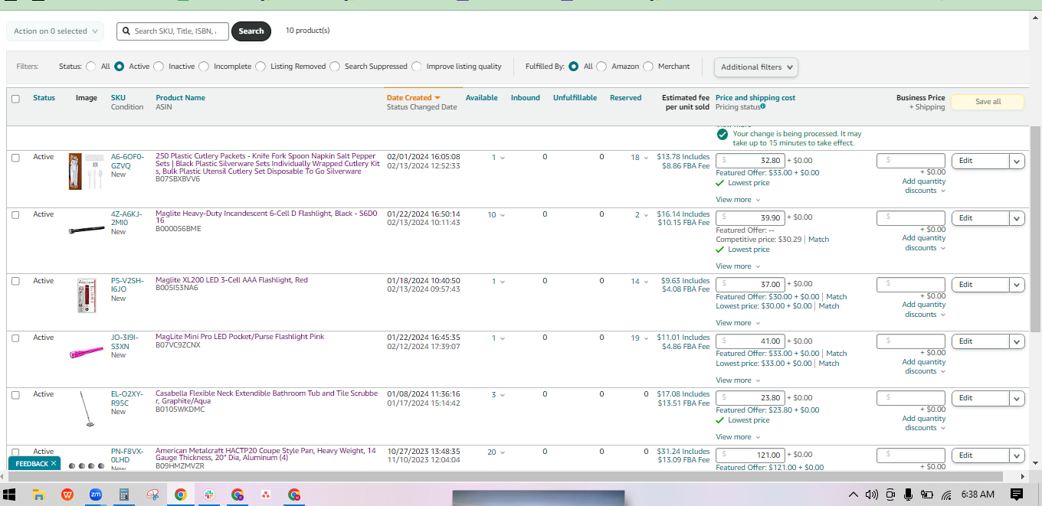Open the Windows Start menu
Screen dimensions: 1042x506
[10, 495]
